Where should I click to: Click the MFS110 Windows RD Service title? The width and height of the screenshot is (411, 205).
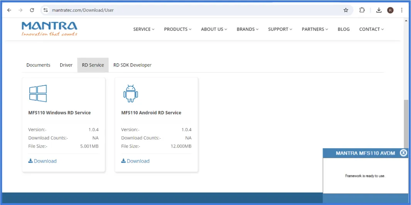(59, 113)
